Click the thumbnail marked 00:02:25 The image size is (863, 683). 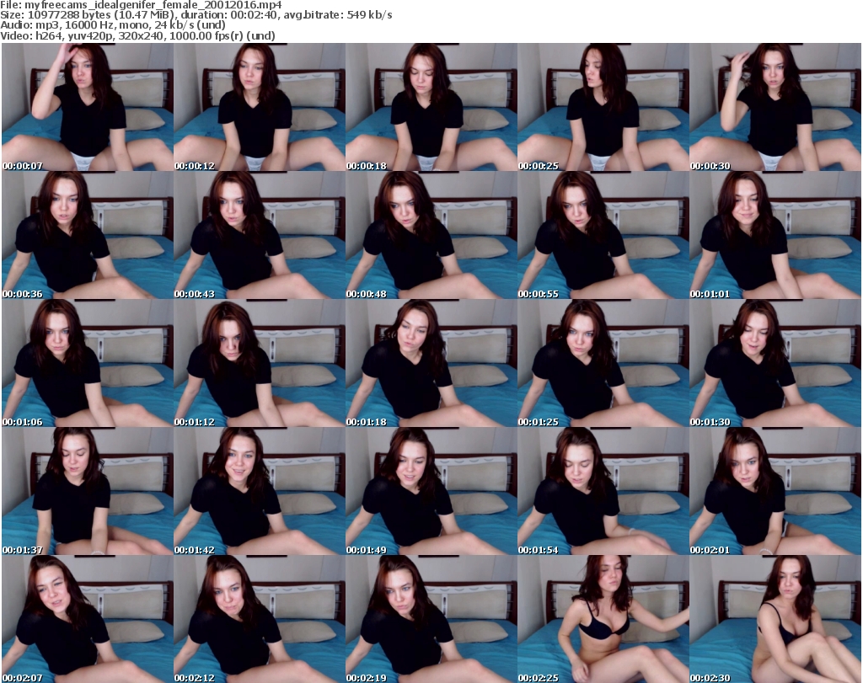click(603, 619)
